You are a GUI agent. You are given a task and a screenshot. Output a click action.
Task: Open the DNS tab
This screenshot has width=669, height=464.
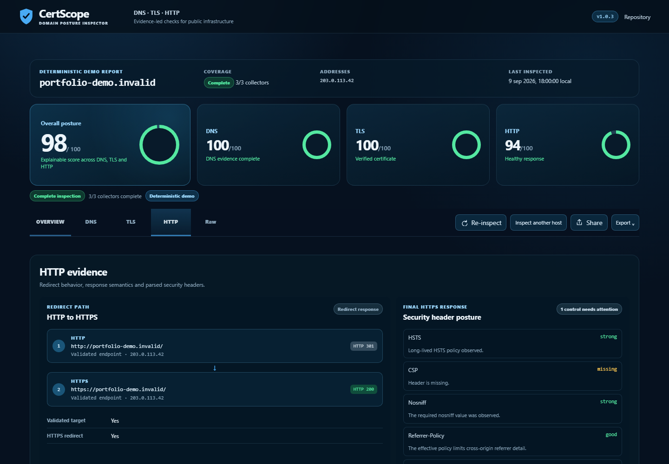91,222
